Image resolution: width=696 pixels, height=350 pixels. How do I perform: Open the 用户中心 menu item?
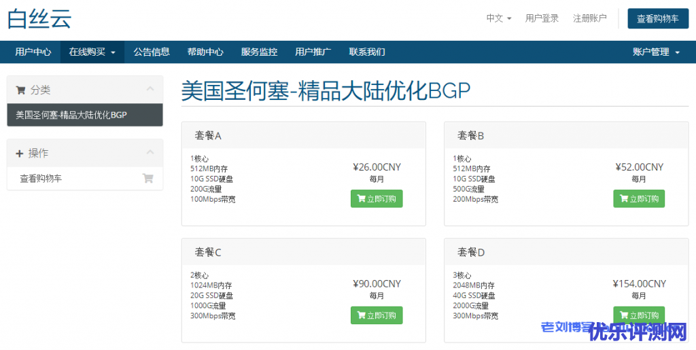[x=33, y=52]
